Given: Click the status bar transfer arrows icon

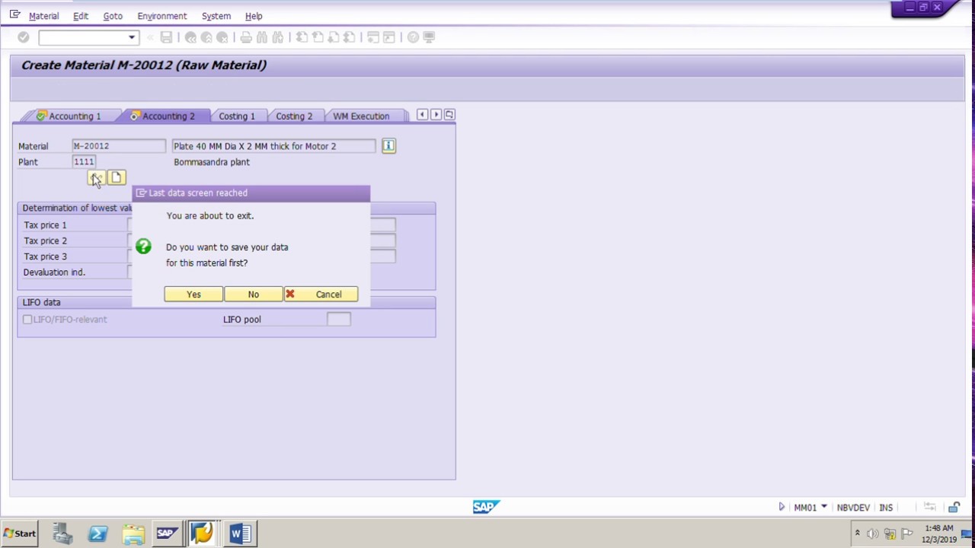Looking at the screenshot, I should [929, 507].
